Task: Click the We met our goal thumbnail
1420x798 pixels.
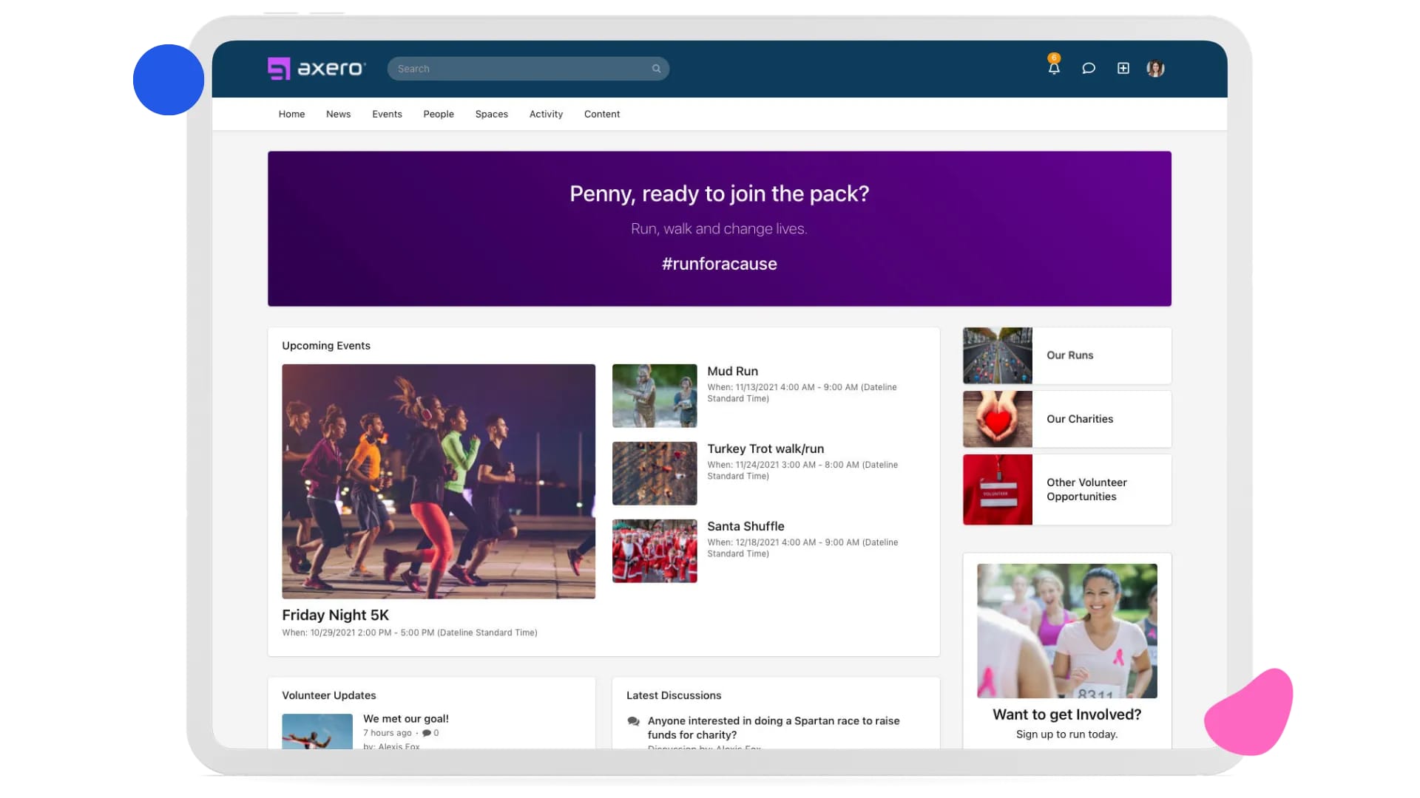Action: 317,731
